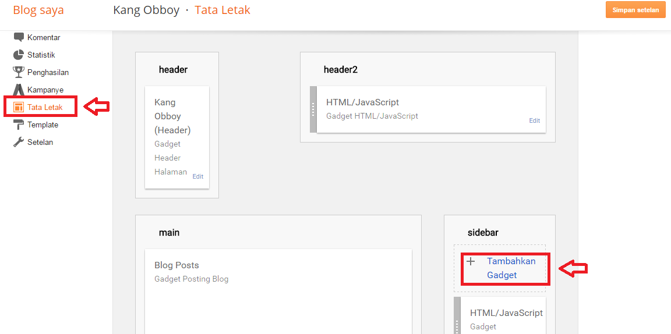
Task: Click the 'sidebar' section label
Action: click(483, 233)
